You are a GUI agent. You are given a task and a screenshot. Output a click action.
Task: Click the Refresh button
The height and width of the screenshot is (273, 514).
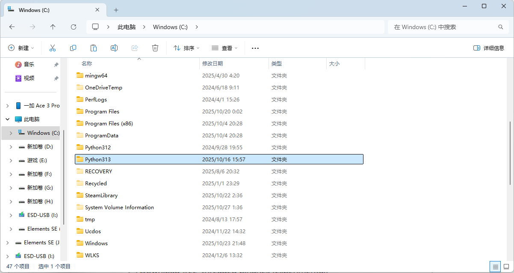coord(74,27)
